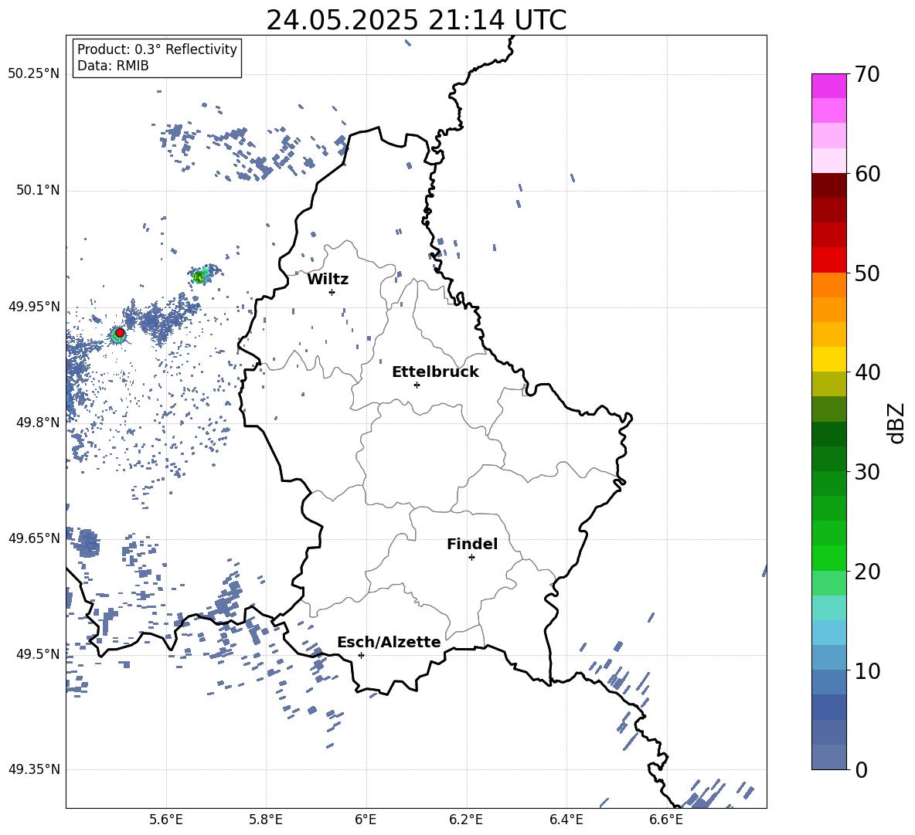This screenshot has height=835, width=915.
Task: Click the dark maroon colorbar segment below 60
Action: [x=828, y=185]
